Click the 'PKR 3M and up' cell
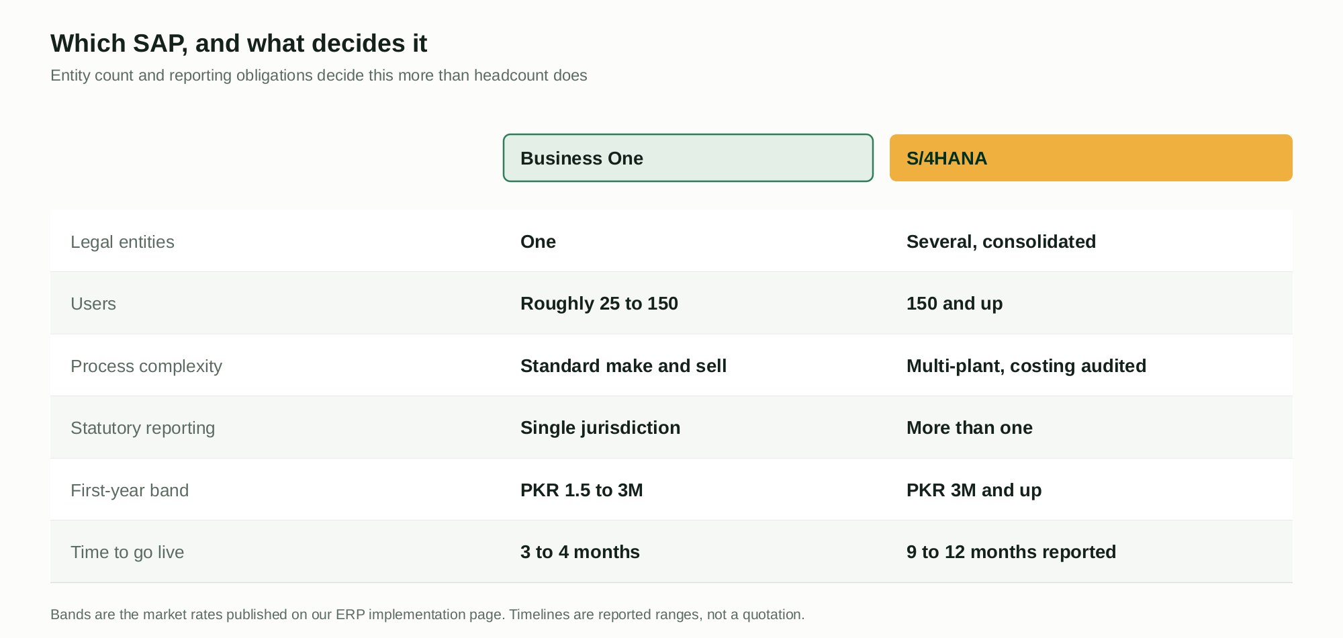Viewport: 1343px width, 638px height. [974, 490]
